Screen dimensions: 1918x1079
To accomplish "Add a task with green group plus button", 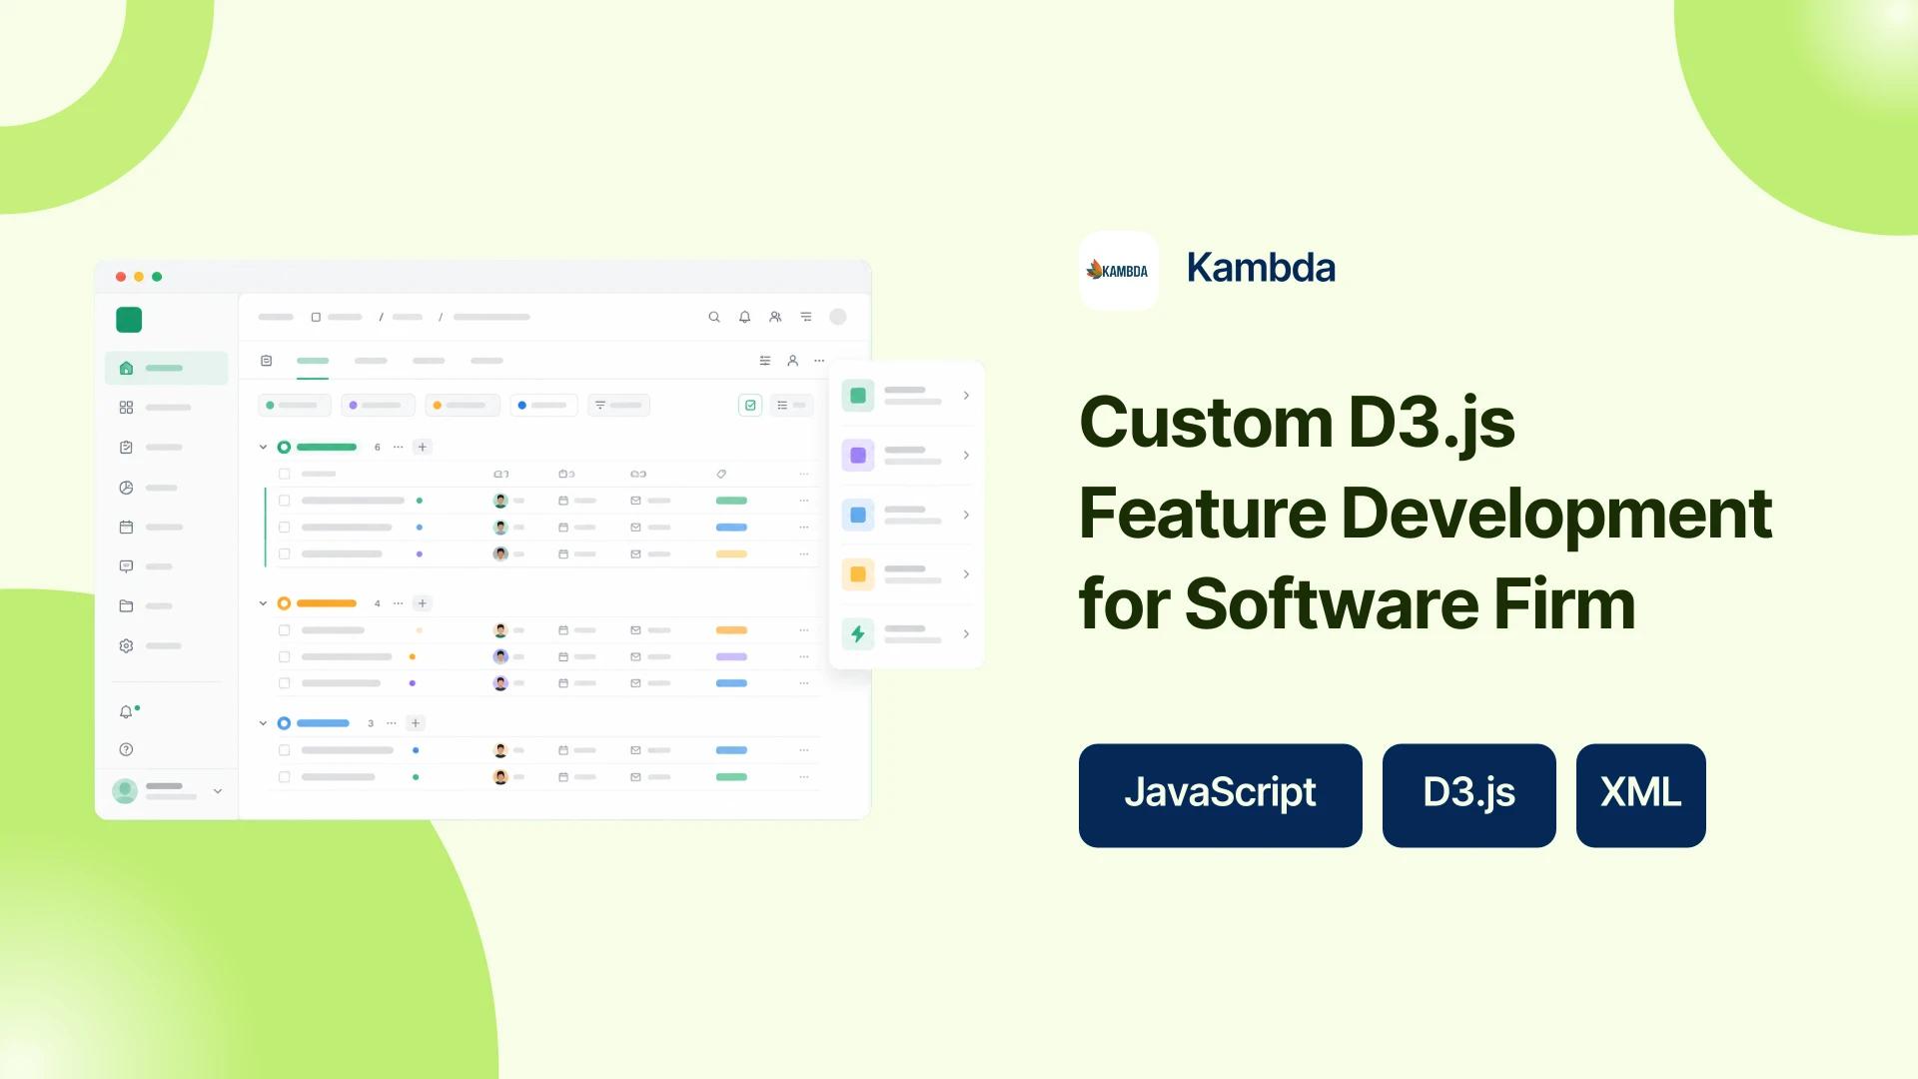I will 423,448.
